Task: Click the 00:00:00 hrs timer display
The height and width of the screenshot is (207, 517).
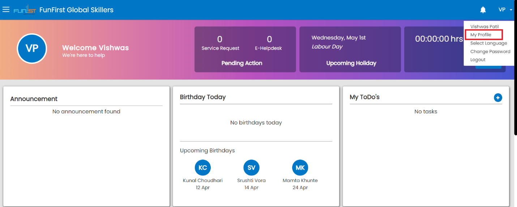Action: pos(439,39)
